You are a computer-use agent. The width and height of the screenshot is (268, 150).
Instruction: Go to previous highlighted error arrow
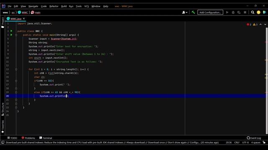[x=260, y=25]
